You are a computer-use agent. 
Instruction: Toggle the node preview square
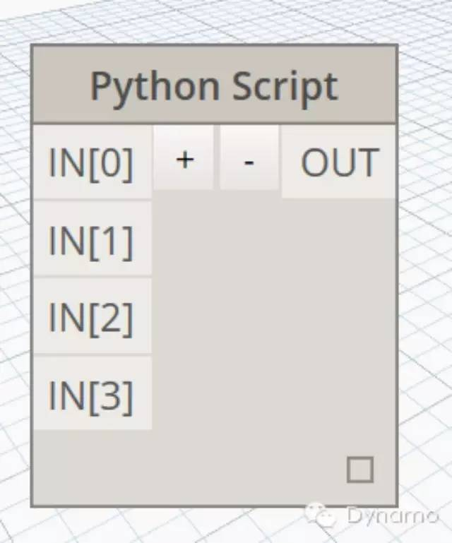(x=359, y=470)
